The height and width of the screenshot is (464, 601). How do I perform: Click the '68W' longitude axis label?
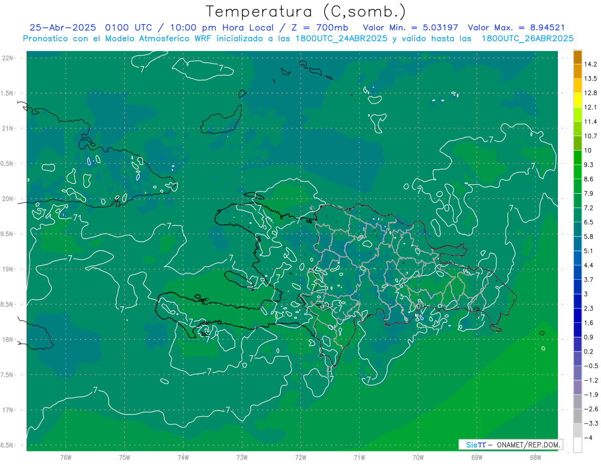pyautogui.click(x=535, y=457)
